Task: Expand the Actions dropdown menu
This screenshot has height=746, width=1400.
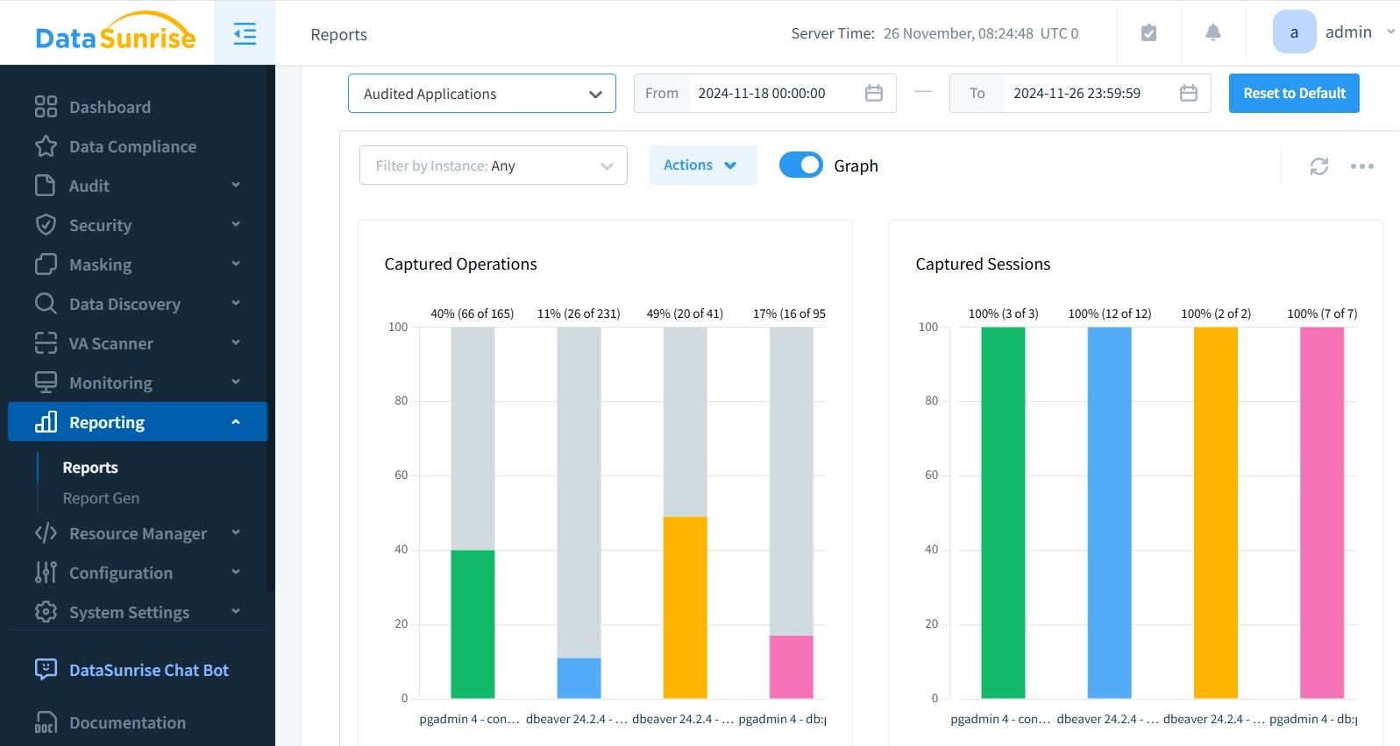Action: 702,165
